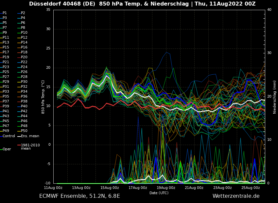Click the Date (UTC) axis label
Image resolution: width=278 pixels, height=203 pixels.
click(x=159, y=193)
